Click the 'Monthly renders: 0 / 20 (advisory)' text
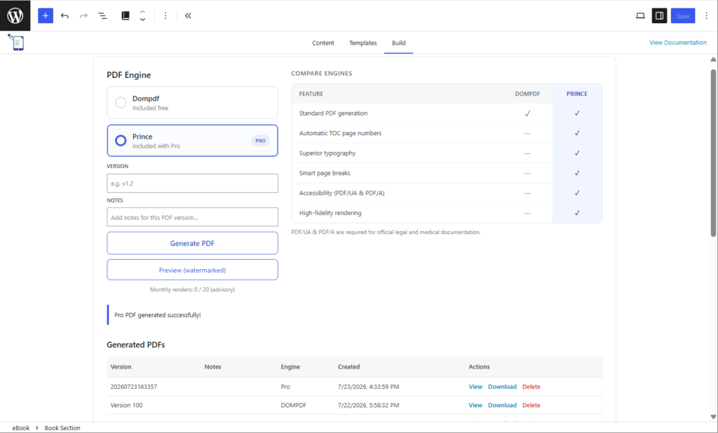Viewport: 718px width, 433px height. 192,289
